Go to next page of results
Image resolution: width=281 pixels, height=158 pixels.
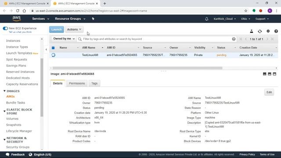[x=267, y=39]
